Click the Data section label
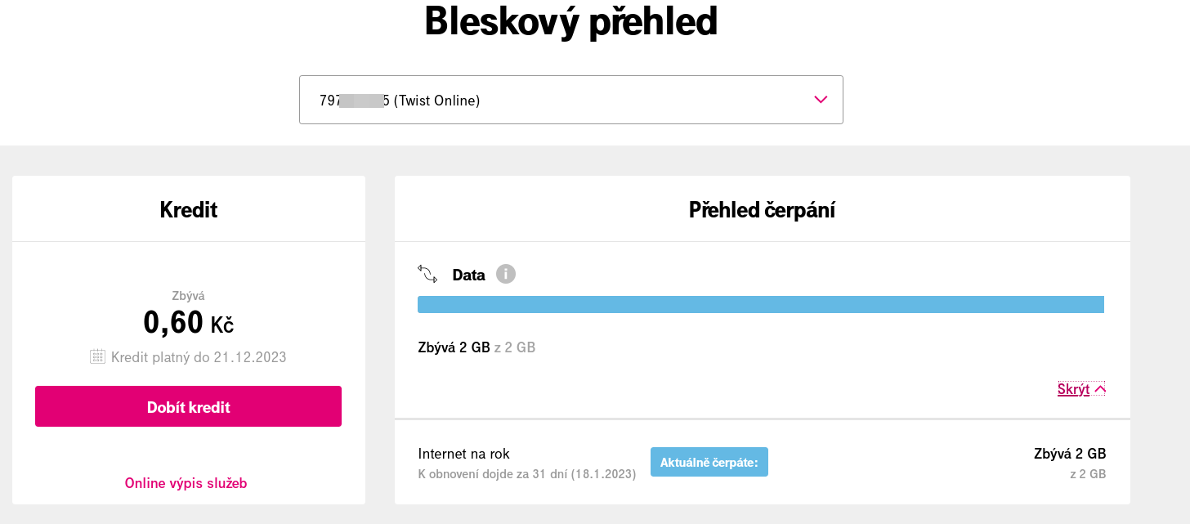 (468, 275)
